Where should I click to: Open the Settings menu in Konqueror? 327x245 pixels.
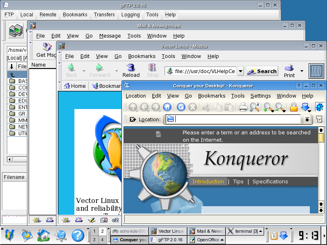[260, 96]
